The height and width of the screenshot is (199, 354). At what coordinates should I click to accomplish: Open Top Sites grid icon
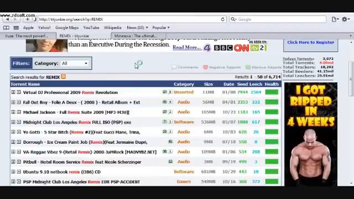click(x=16, y=28)
